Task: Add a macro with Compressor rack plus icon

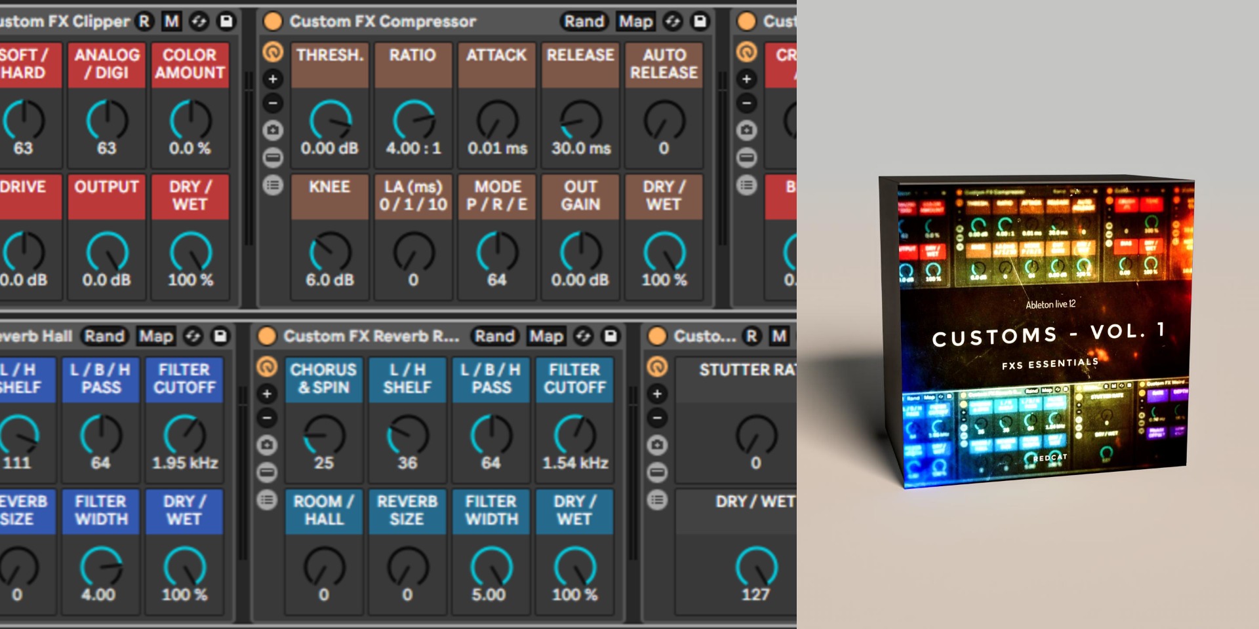Action: click(273, 79)
